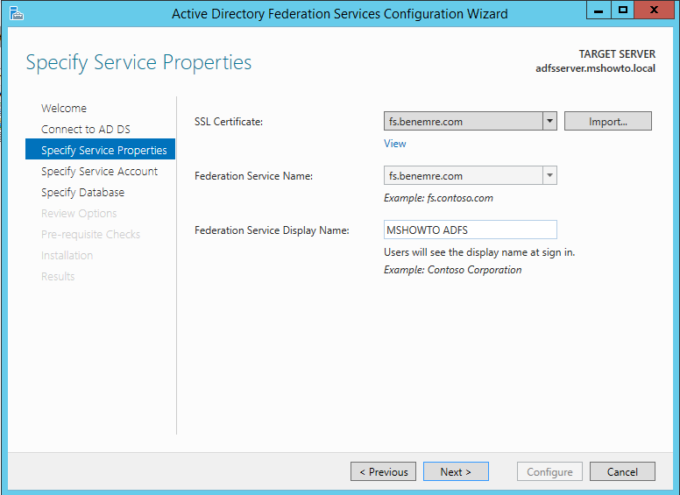Open the View certificate link
The image size is (680, 495).
pyautogui.click(x=394, y=144)
